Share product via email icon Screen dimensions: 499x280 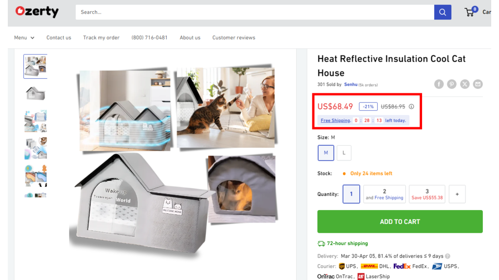(478, 84)
